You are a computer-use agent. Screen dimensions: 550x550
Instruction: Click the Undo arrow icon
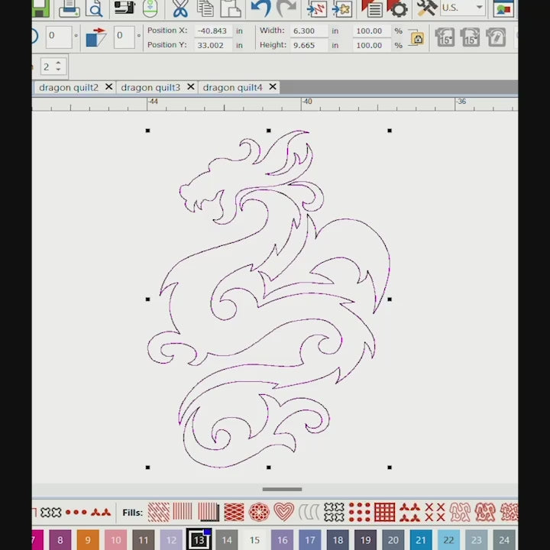tap(260, 8)
